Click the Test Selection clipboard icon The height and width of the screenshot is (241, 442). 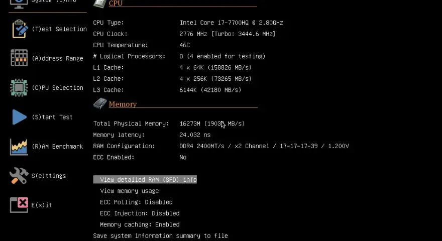(x=20, y=29)
